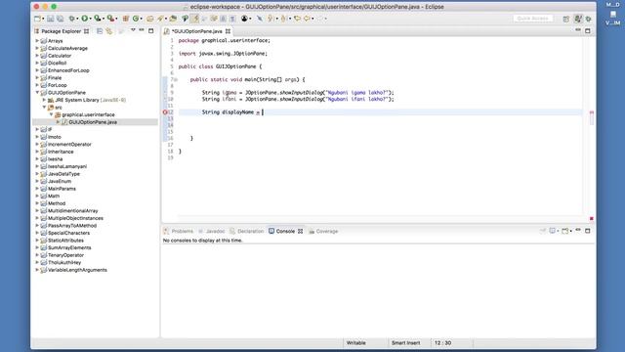Viewport: 625px width, 352px height.
Task: Toggle Mark Occurrences highlighter icon
Action: [194, 19]
